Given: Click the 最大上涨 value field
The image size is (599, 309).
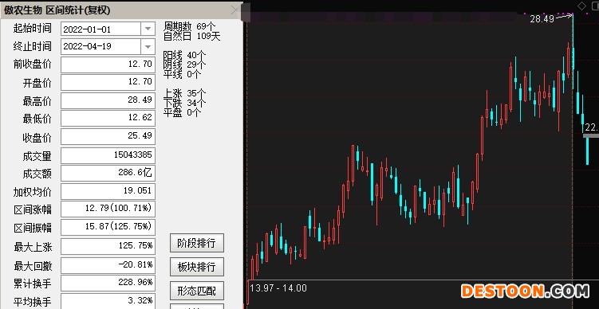Looking at the screenshot, I should coord(108,246).
